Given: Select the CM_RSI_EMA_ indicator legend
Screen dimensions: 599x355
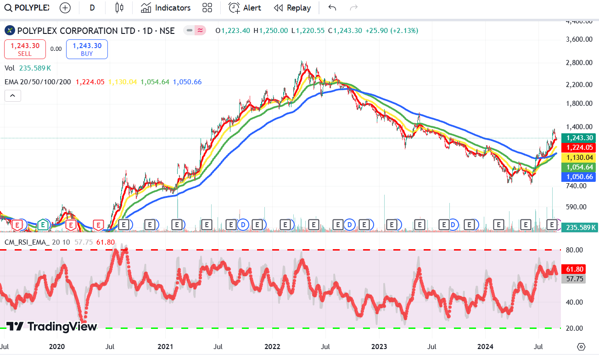Looking at the screenshot, I should pos(27,242).
